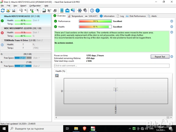Open Task View on the taskbar
Screen dimensions: 176x132
tap(67, 129)
